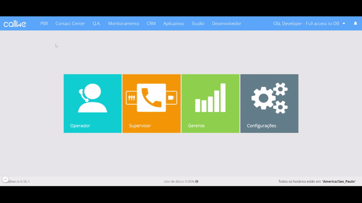This screenshot has width=362, height=203.
Task: Click the Configurações gears icon
Action: (x=269, y=98)
